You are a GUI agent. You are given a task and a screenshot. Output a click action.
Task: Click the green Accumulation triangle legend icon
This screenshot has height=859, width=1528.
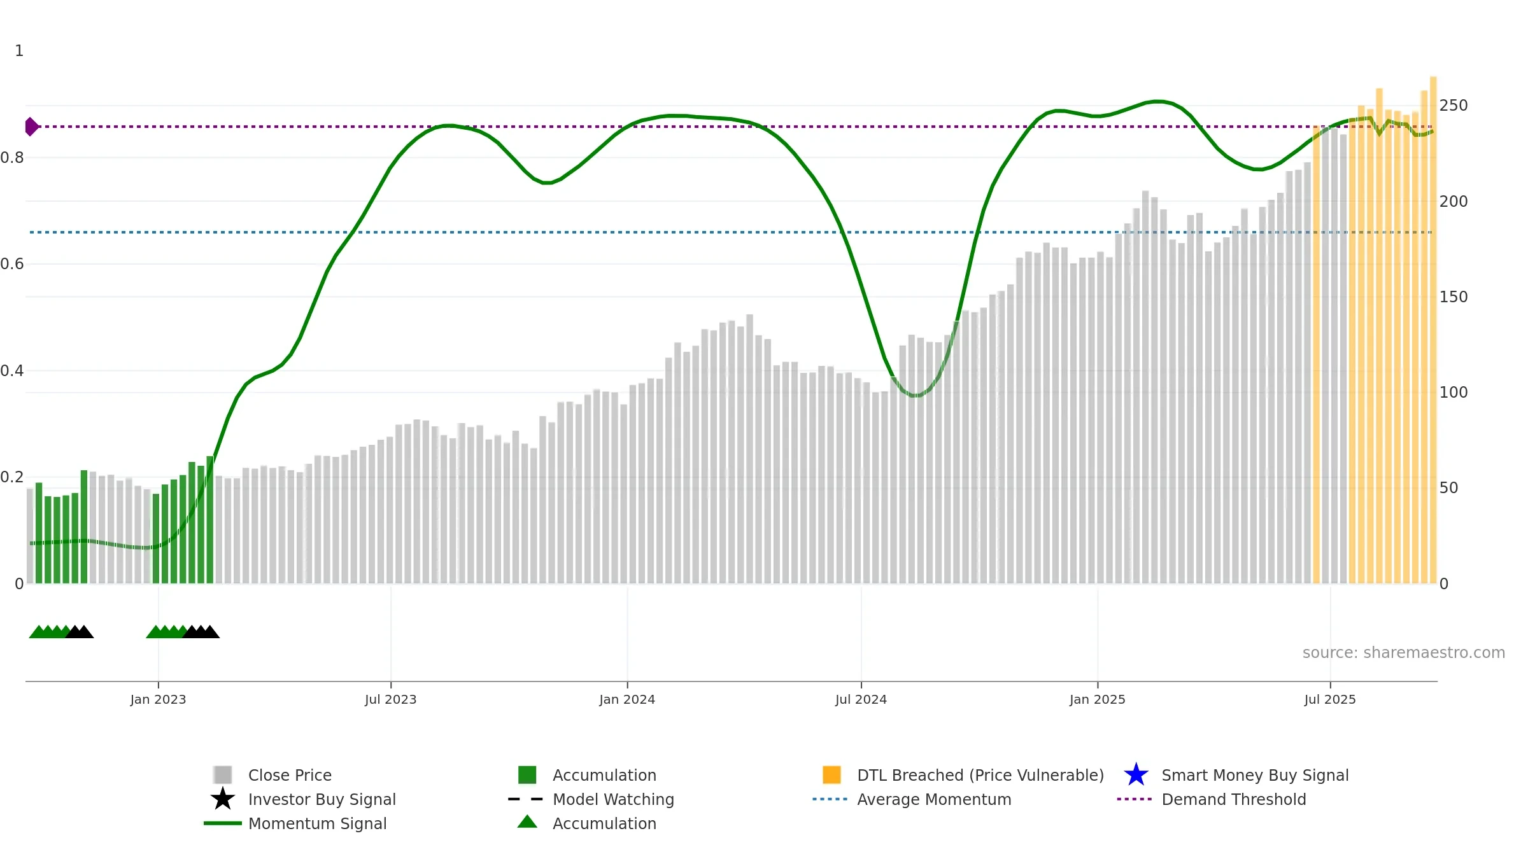pyautogui.click(x=527, y=821)
